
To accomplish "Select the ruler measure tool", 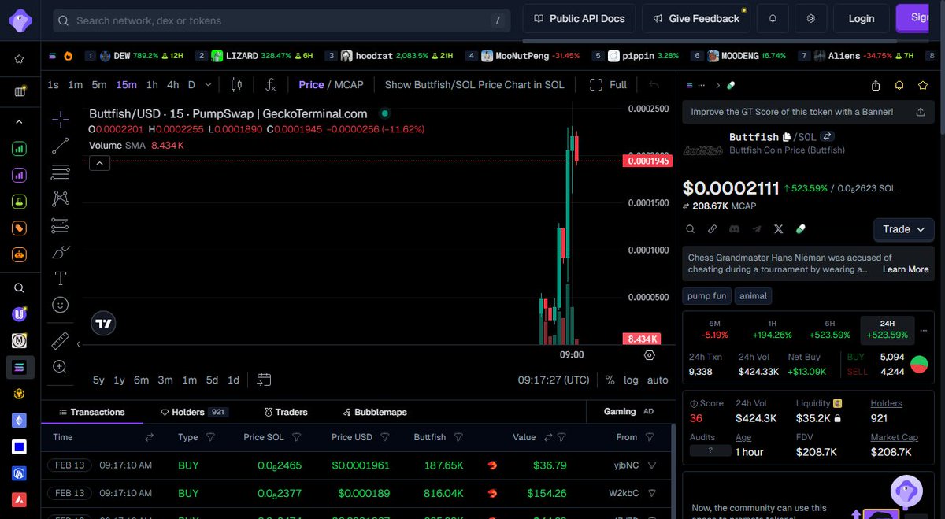I will (60, 340).
